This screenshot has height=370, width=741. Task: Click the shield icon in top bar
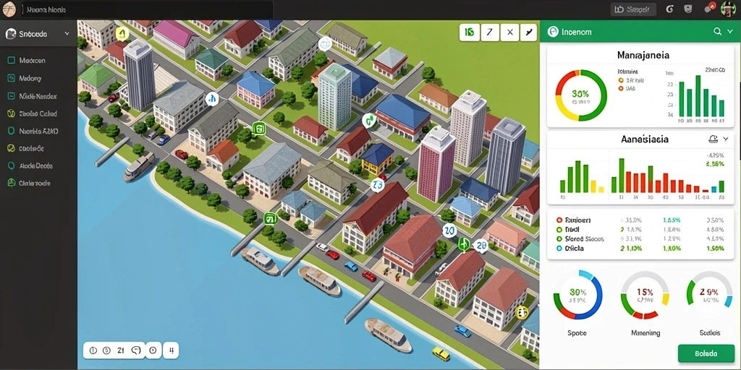point(688,9)
